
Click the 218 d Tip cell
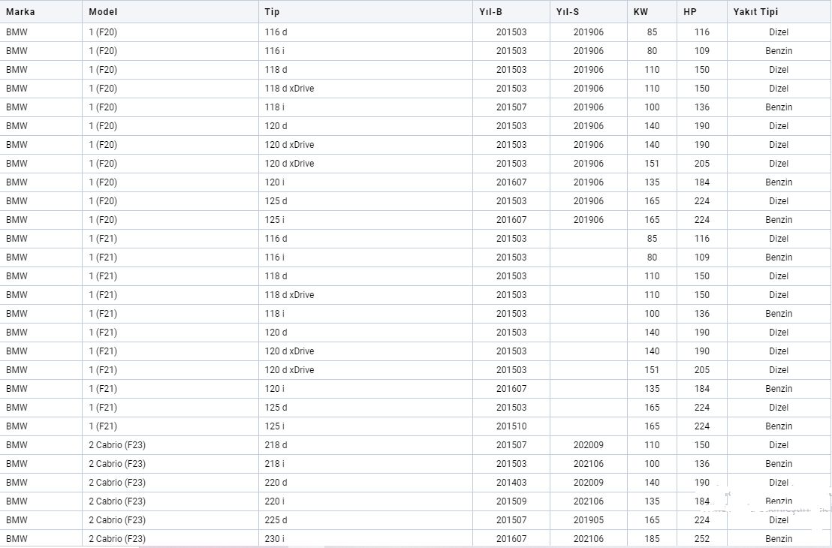click(276, 445)
